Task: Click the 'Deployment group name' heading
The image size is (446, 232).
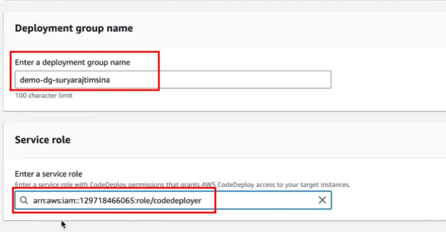Action: coord(74,28)
